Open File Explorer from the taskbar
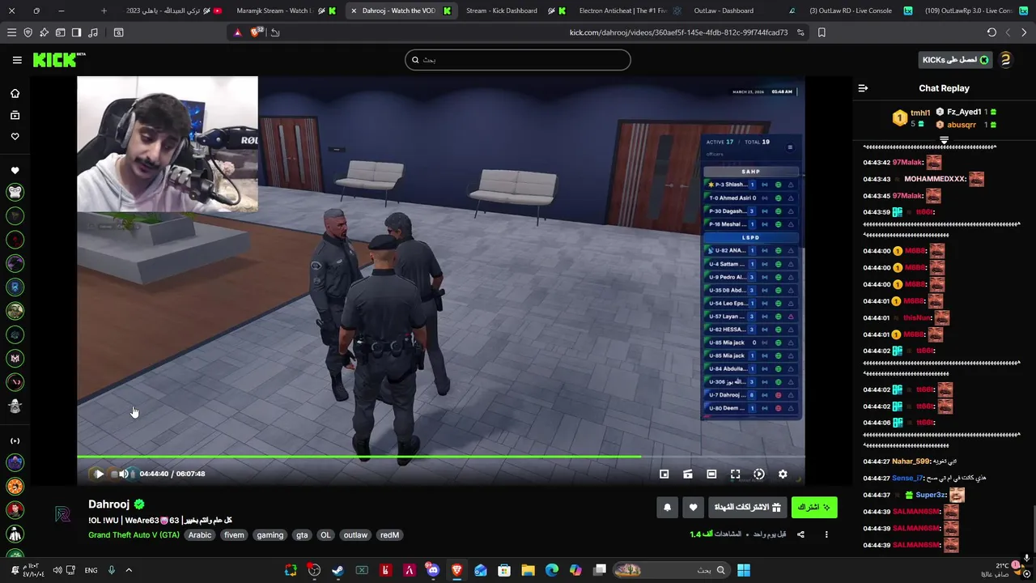The width and height of the screenshot is (1036, 583). (528, 570)
